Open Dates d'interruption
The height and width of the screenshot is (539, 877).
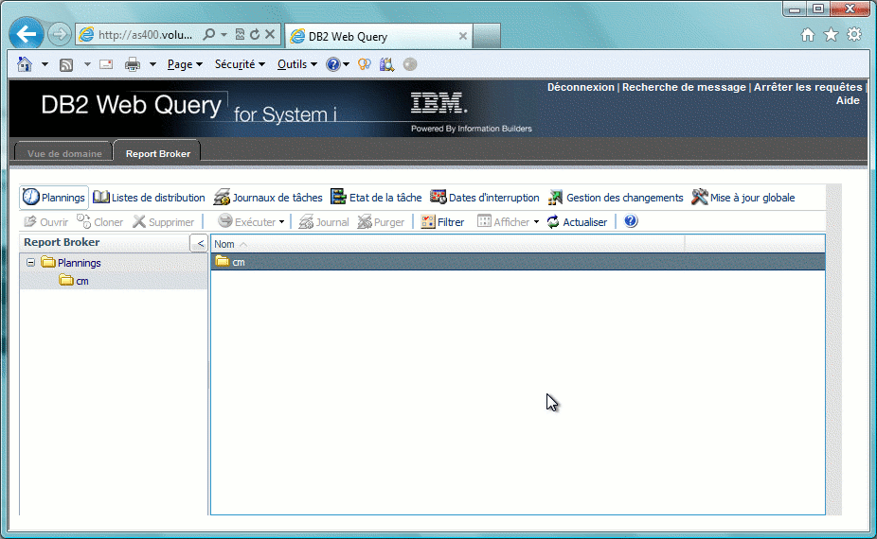click(x=484, y=198)
